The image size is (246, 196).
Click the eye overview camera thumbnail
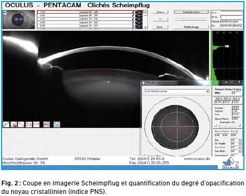19,20
